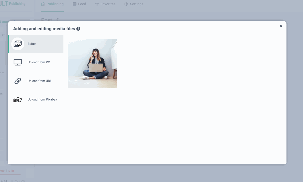Choose Upload from URL option
Screen dimensions: 303x182
click(39, 81)
